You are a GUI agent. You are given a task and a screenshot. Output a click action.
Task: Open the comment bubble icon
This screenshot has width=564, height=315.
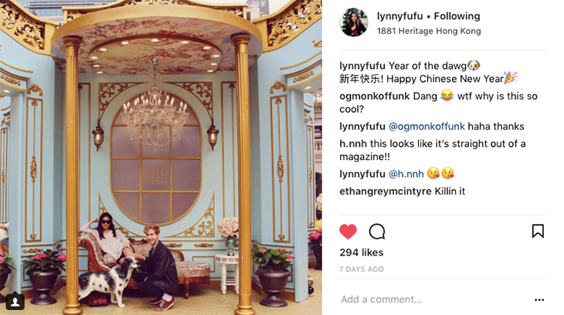377,232
